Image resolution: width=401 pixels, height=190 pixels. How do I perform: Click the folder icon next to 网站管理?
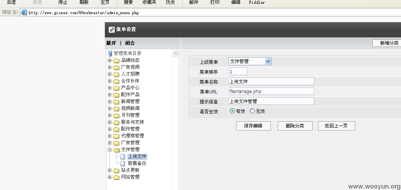pyautogui.click(x=117, y=177)
